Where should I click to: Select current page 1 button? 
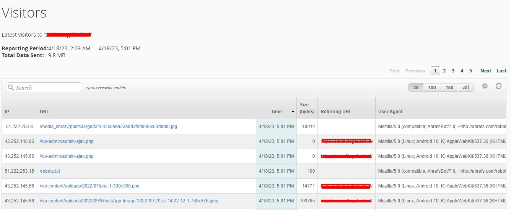(x=435, y=71)
